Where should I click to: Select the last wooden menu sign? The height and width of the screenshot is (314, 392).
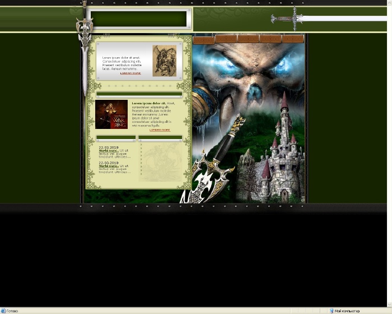click(293, 39)
